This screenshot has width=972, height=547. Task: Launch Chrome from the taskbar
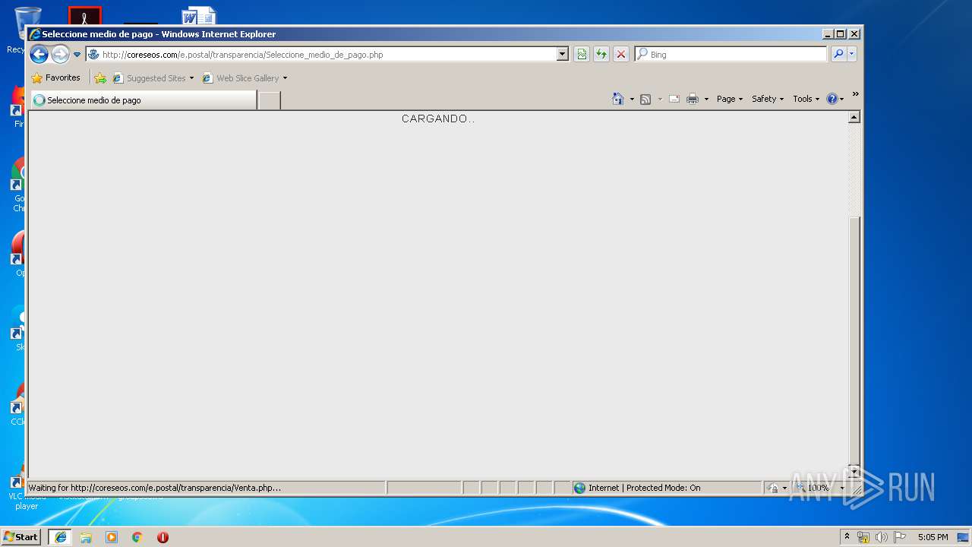137,537
